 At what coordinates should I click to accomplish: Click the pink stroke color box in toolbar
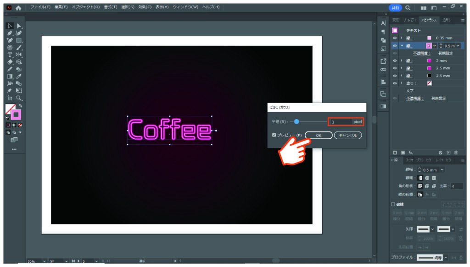point(16,114)
